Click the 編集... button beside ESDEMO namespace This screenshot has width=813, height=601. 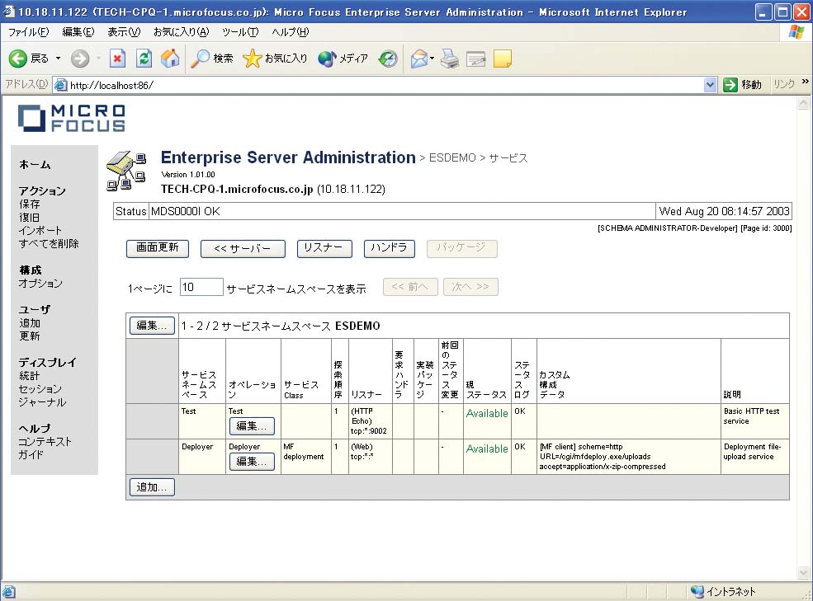pyautogui.click(x=152, y=326)
